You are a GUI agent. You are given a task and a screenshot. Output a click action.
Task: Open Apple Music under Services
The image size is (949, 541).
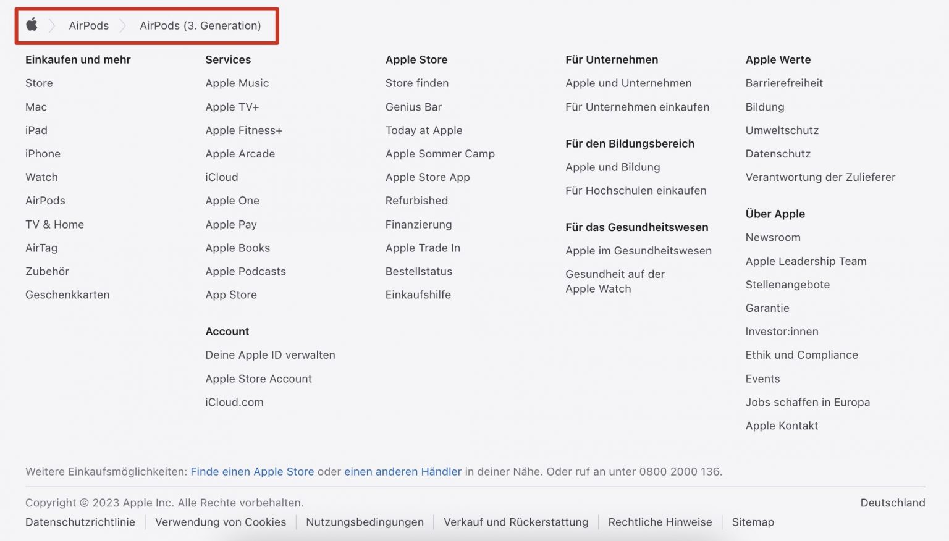coord(237,83)
